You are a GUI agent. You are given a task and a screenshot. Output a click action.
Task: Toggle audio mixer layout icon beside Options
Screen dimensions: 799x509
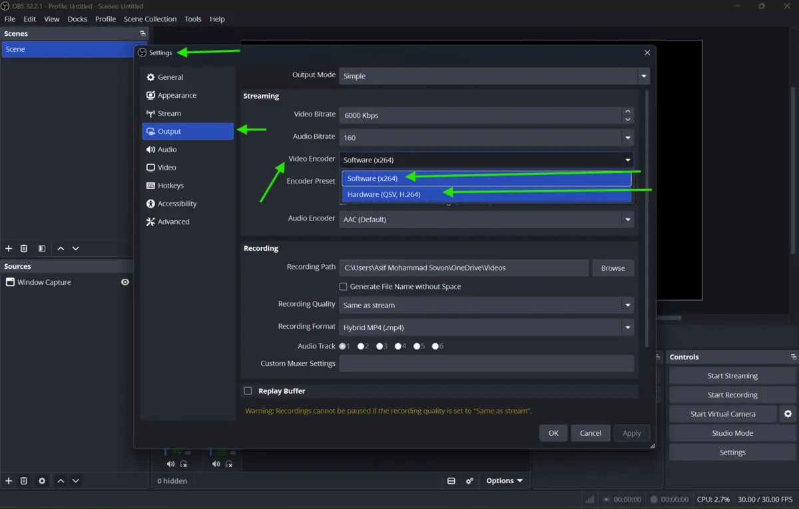point(451,480)
